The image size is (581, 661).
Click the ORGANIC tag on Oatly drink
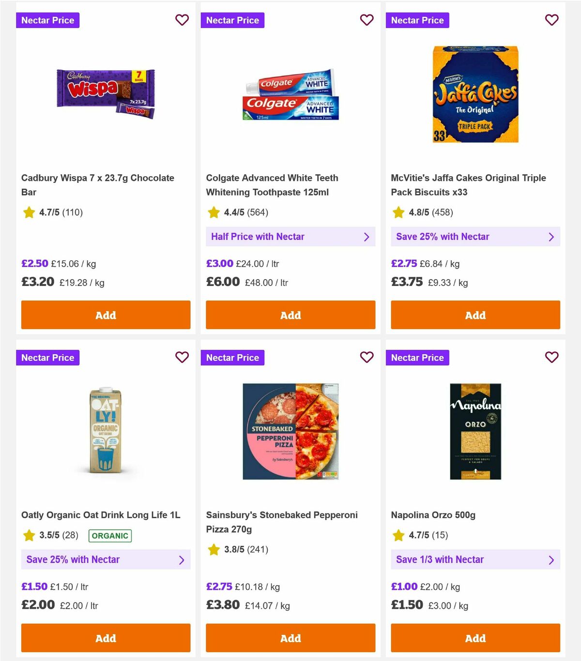point(109,536)
